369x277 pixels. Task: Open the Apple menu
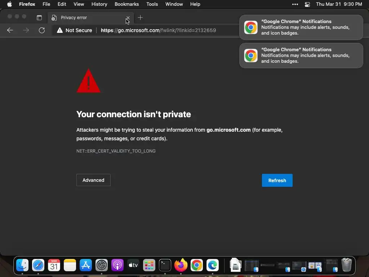point(9,4)
